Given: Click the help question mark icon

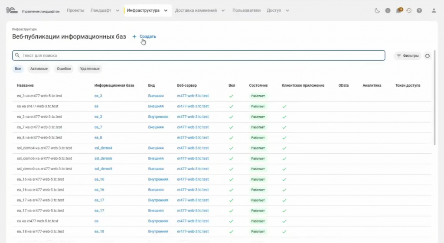Looking at the screenshot, I should pyautogui.click(x=419, y=10).
